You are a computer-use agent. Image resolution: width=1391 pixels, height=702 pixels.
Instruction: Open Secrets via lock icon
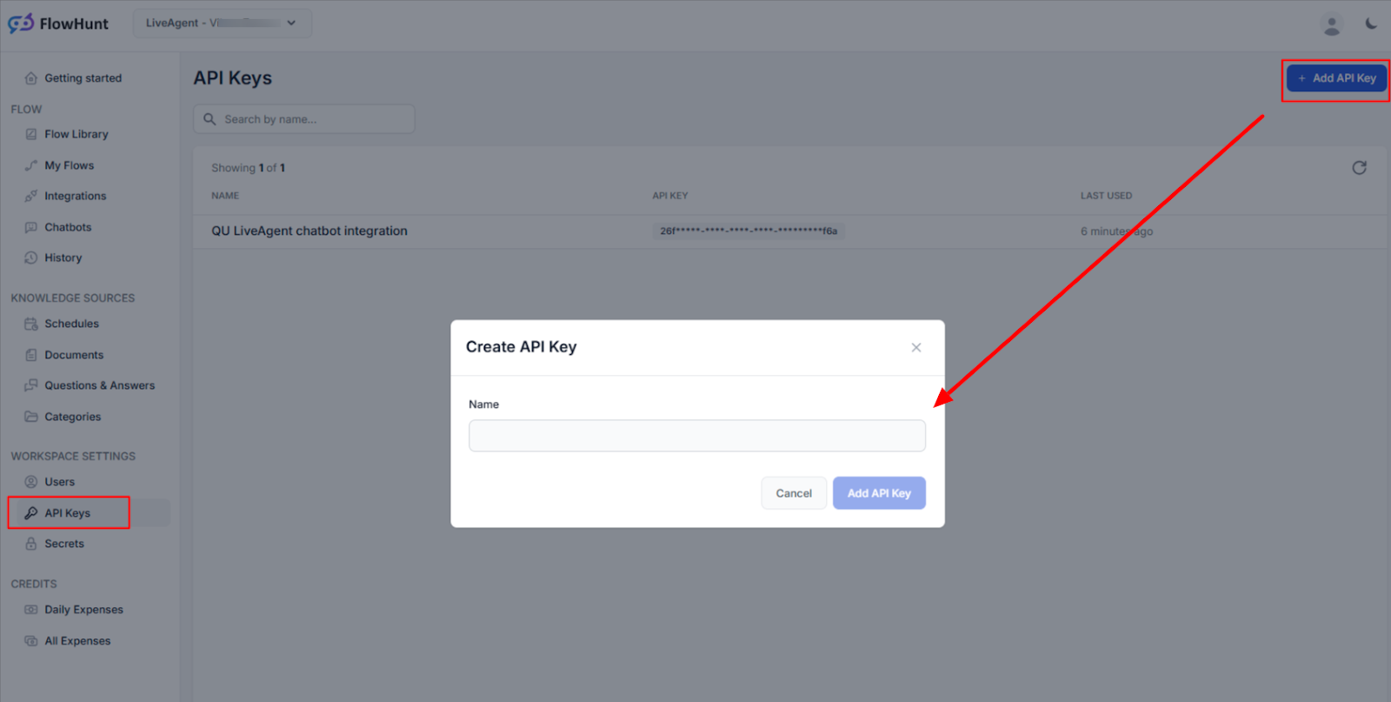click(x=31, y=544)
